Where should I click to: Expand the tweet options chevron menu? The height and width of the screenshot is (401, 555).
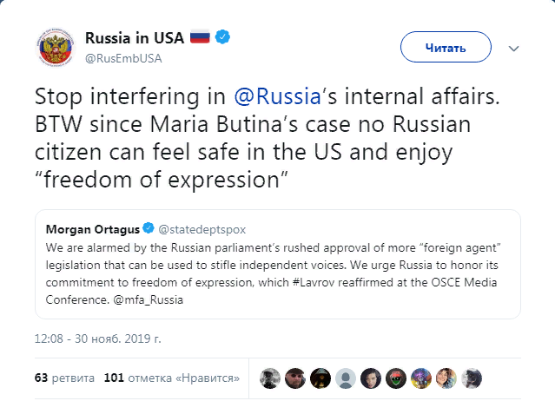(513, 47)
